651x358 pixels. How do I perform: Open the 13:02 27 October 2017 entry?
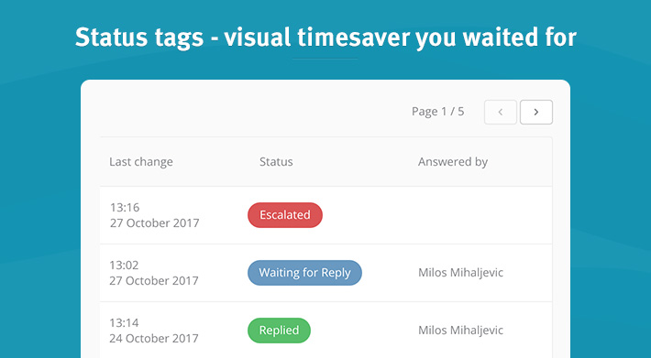click(x=325, y=273)
